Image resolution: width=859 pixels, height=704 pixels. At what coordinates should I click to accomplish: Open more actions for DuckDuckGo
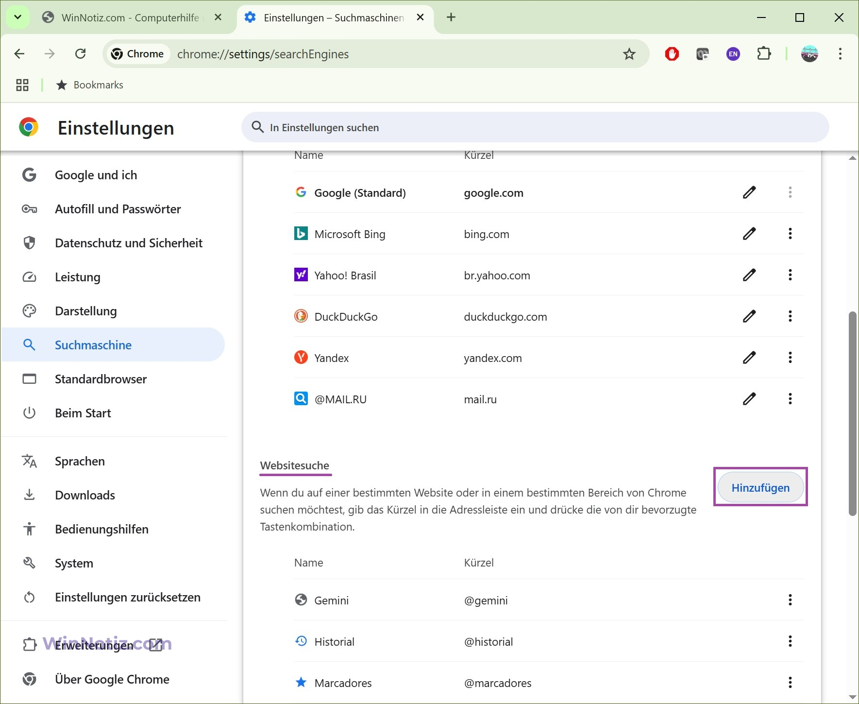pyautogui.click(x=790, y=316)
